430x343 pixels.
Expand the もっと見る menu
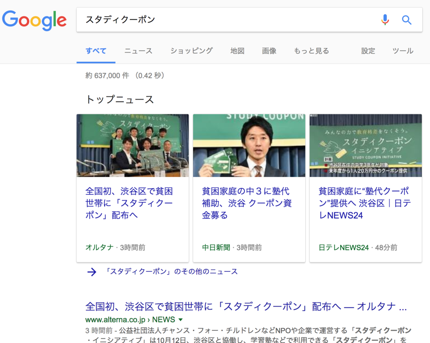pyautogui.click(x=311, y=51)
